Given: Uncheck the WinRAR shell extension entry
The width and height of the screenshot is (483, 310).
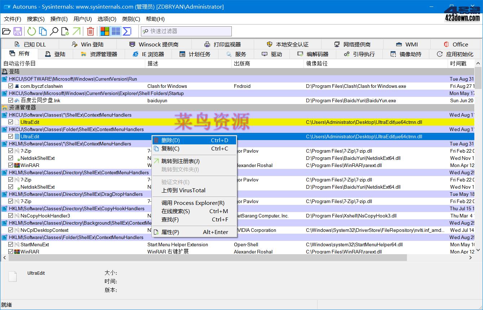Looking at the screenshot, I should [11, 165].
